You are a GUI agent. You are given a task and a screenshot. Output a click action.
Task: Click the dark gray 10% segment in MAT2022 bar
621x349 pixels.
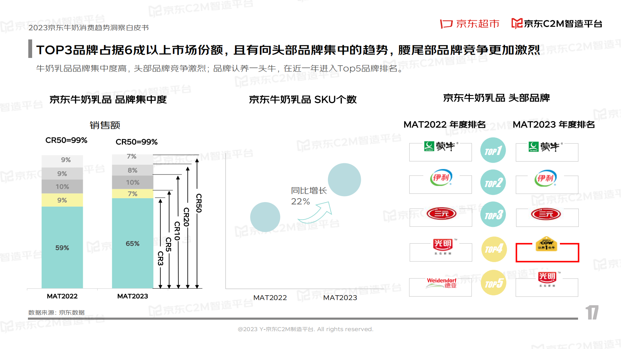pos(62,186)
